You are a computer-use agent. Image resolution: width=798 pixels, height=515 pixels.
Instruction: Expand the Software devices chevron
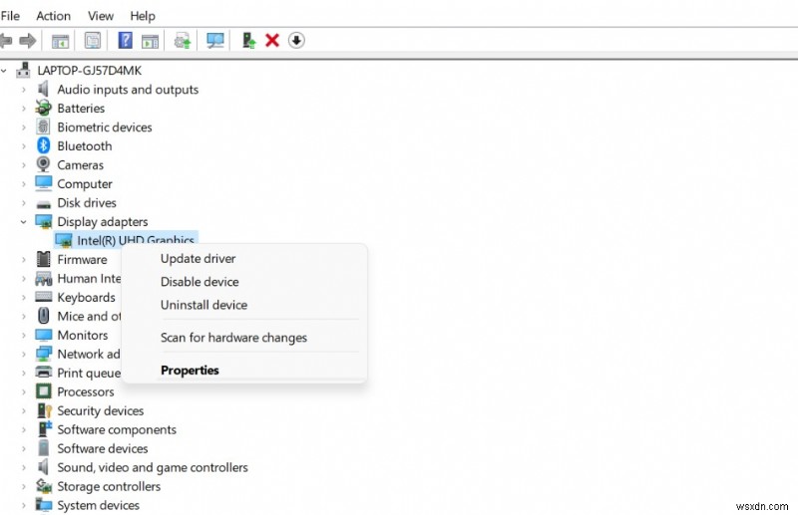click(x=23, y=448)
